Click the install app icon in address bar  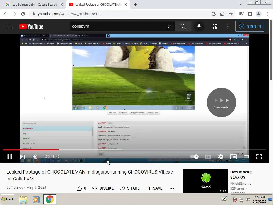click(x=214, y=14)
